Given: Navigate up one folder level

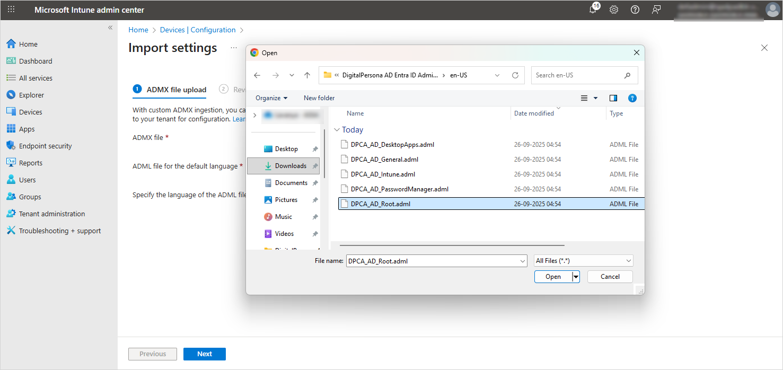Looking at the screenshot, I should pyautogui.click(x=307, y=75).
